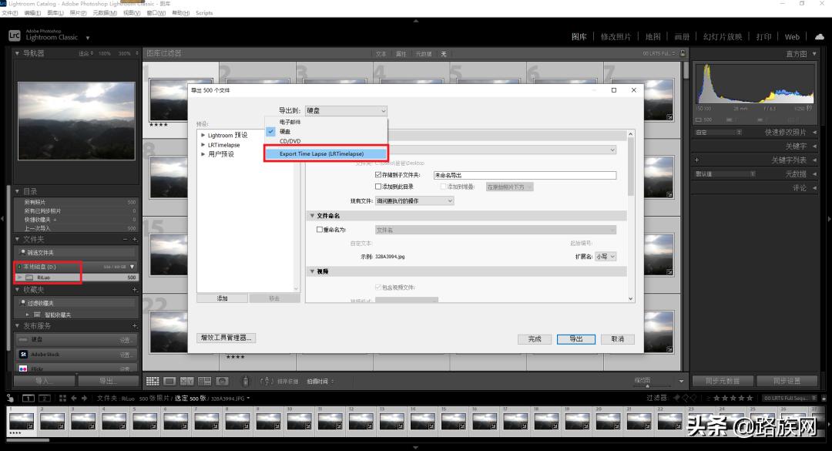
Task: Enable the 添加到此目录 checkbox
Action: 378,187
